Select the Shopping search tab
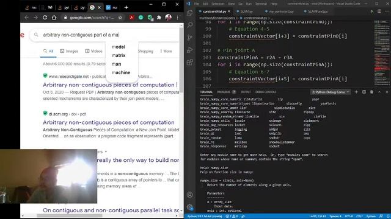This screenshot has width=391, height=219. click(145, 51)
